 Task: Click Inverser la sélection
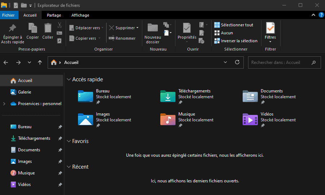tap(236, 41)
